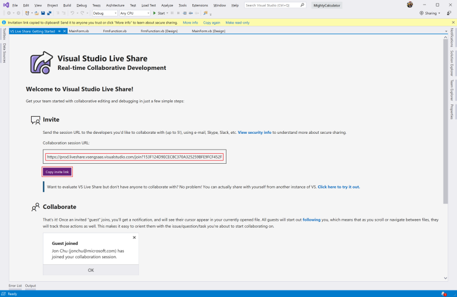Open the Output bottom tab
This screenshot has width=457, height=297.
[31, 286]
